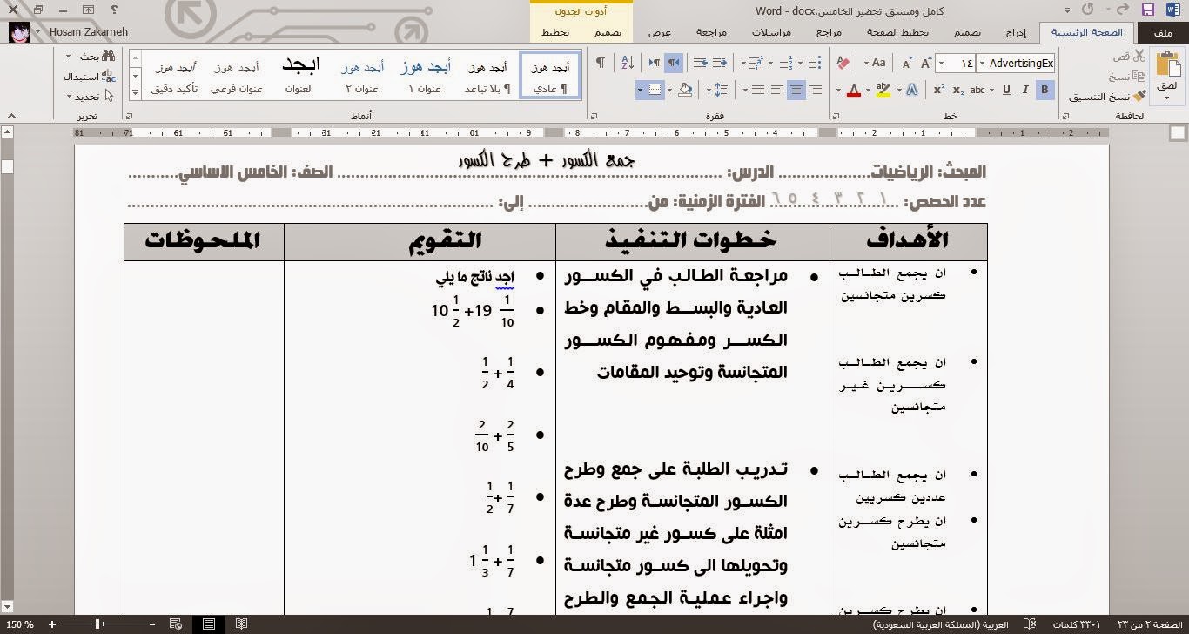Apply the بلا تباعد no spacing style
Screen dimensions: 1189x634
(487, 76)
